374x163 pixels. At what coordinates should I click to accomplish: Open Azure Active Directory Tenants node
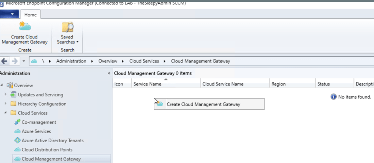[52, 141]
